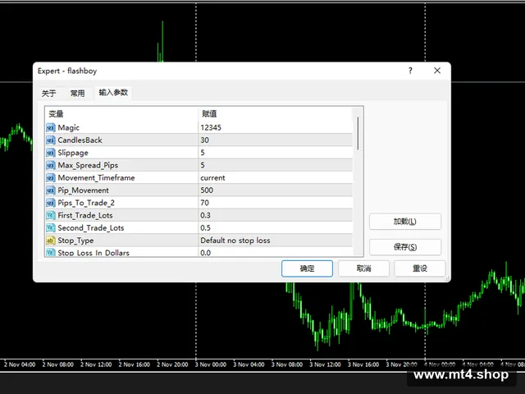Select the Magic value 12345
Image resolution: width=525 pixels, height=394 pixels.
(x=276, y=128)
